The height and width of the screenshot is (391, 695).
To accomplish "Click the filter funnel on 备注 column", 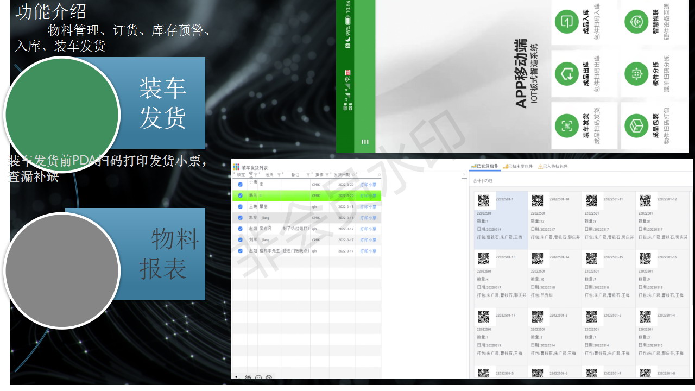I will [x=307, y=175].
